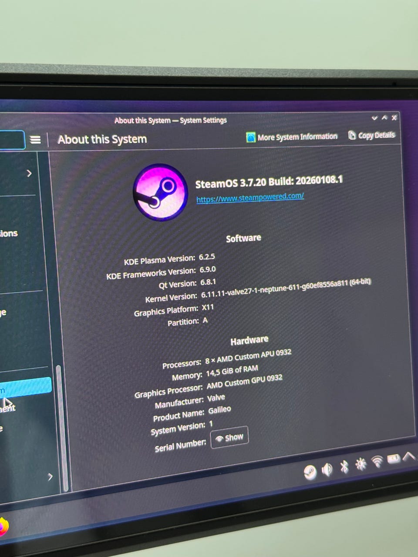The height and width of the screenshot is (557, 418).
Task: Expand hidden system tray icons arrow
Action: click(x=409, y=456)
